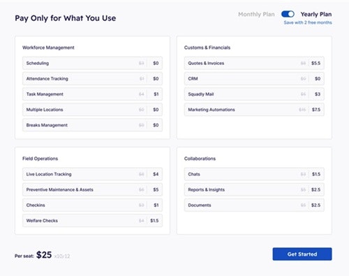
Task: Select the Yearly Plan label
Action: 316,15
